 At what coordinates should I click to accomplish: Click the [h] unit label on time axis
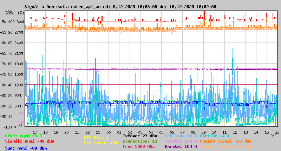coord(273,136)
